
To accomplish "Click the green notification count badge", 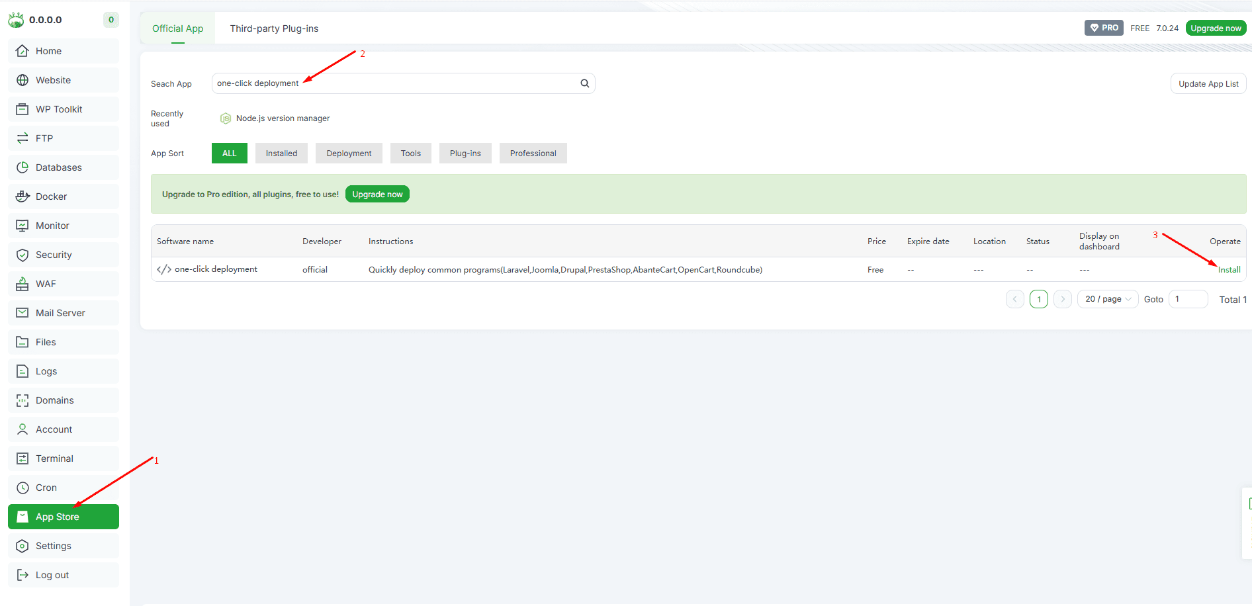I will pyautogui.click(x=111, y=20).
